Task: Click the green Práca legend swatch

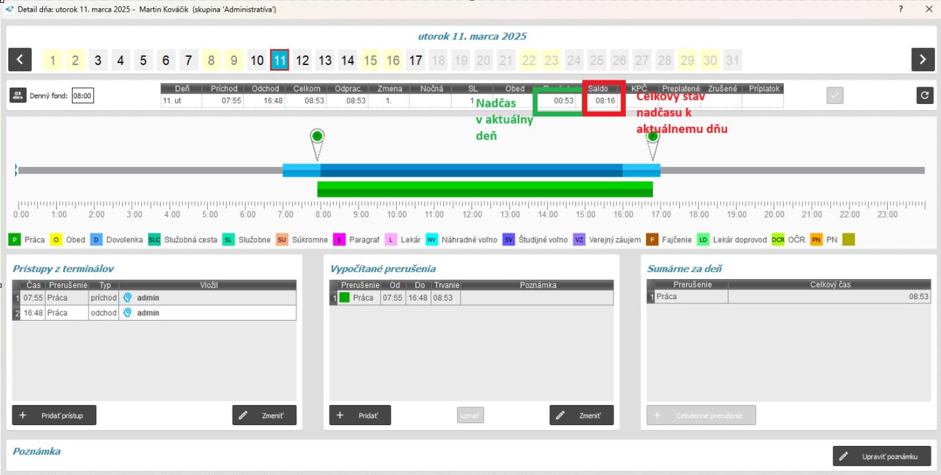Action: coord(15,240)
